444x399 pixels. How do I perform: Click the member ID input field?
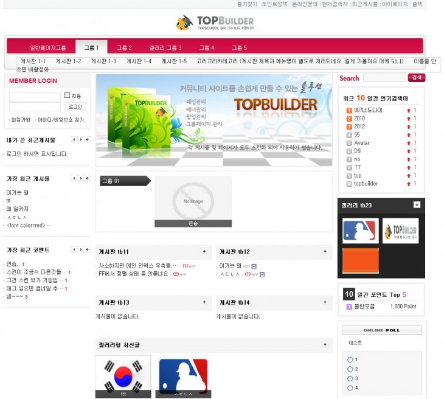[x=35, y=97]
